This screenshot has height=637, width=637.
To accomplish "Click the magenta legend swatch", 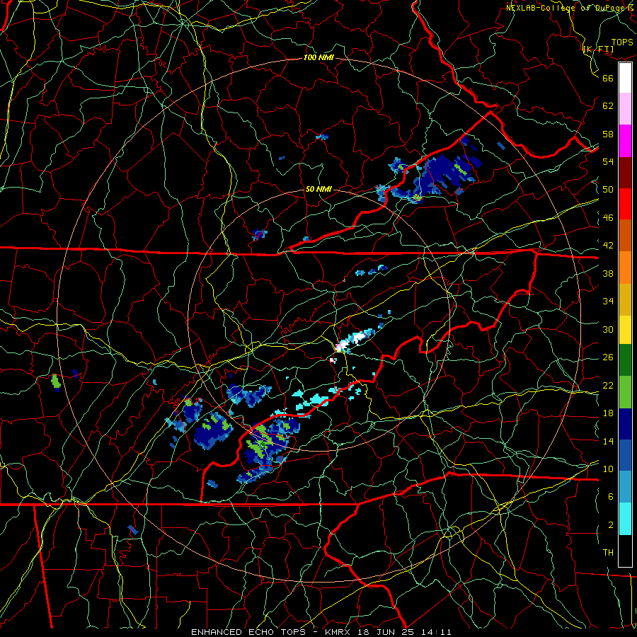I will tap(625, 141).
